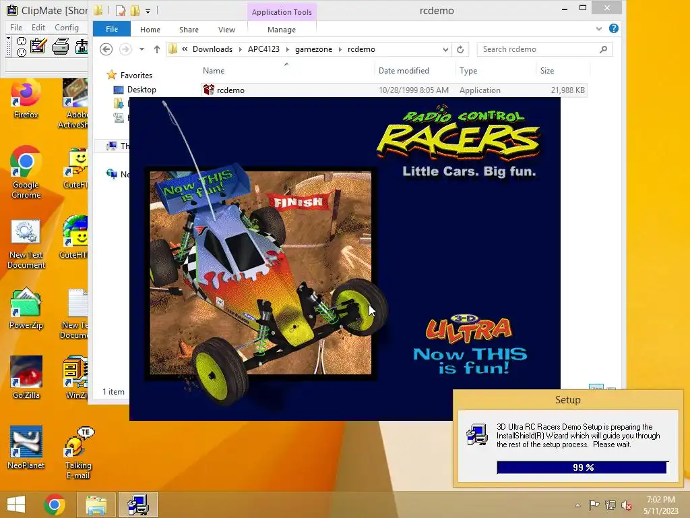Click the Chrome icon on the taskbar

55,505
